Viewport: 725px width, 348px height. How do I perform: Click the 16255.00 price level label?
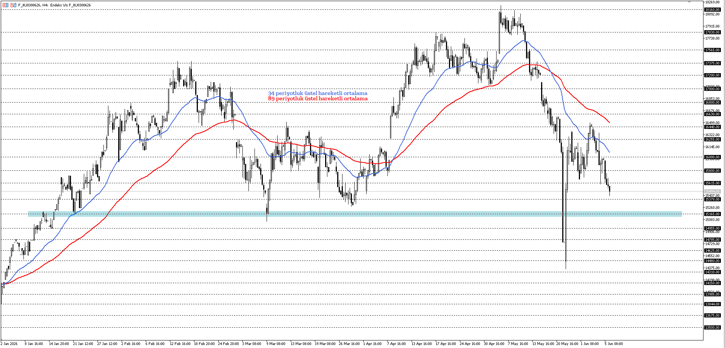pyautogui.click(x=713, y=140)
